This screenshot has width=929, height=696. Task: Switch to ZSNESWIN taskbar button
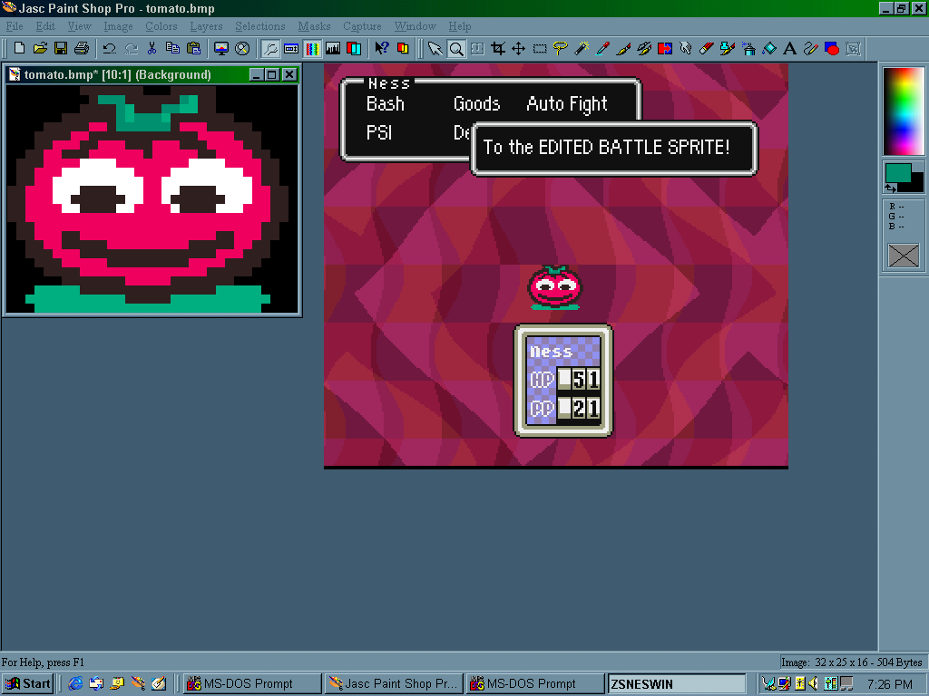tap(677, 683)
